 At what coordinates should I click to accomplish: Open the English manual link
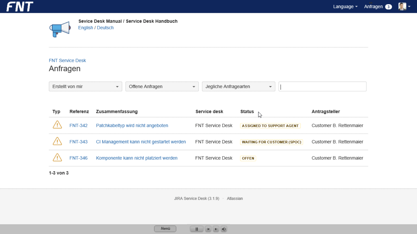pos(86,28)
